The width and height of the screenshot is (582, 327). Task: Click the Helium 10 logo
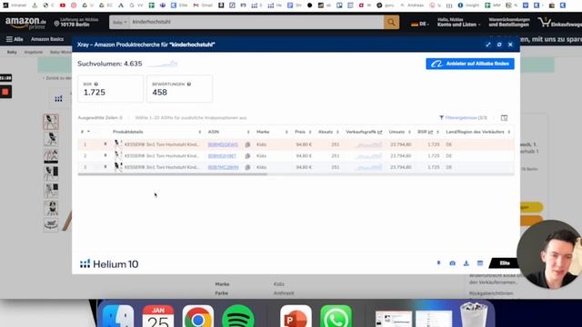[x=109, y=264]
